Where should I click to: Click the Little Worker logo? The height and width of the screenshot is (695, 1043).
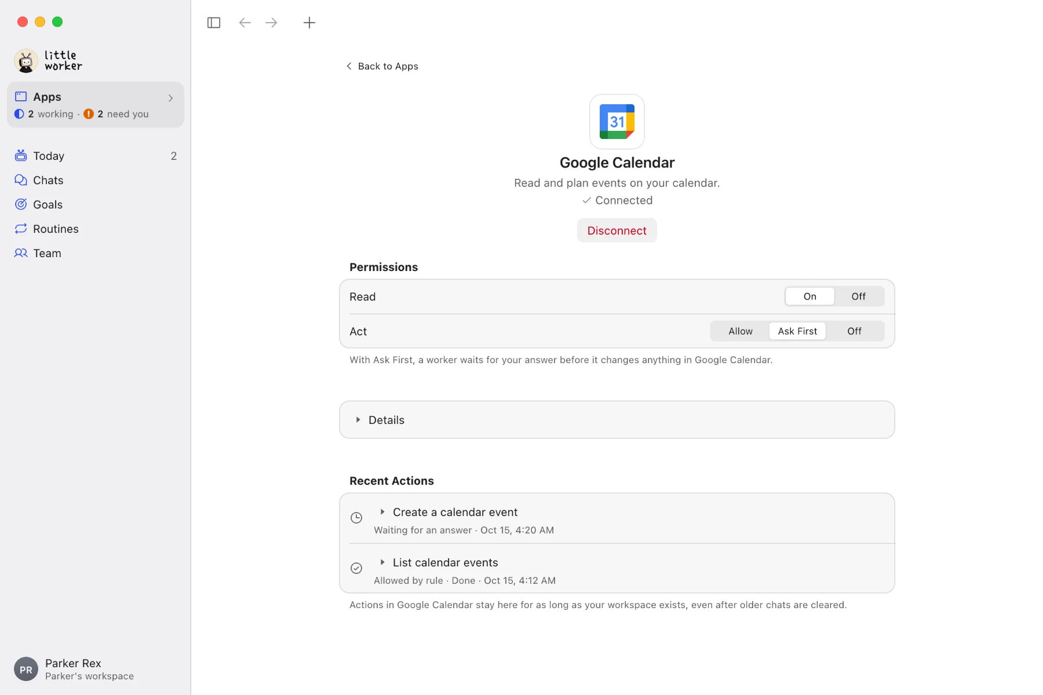(x=49, y=61)
